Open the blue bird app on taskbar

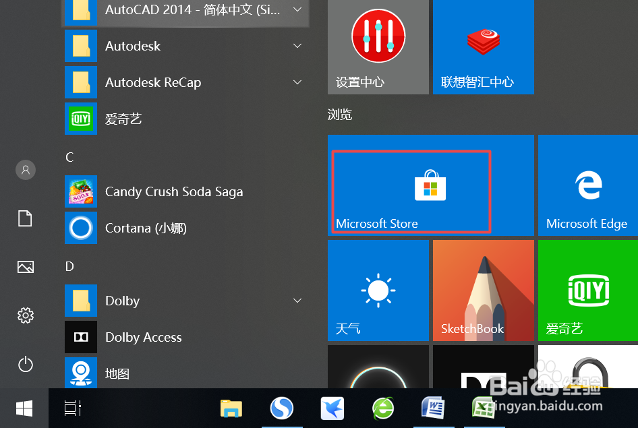pos(332,408)
